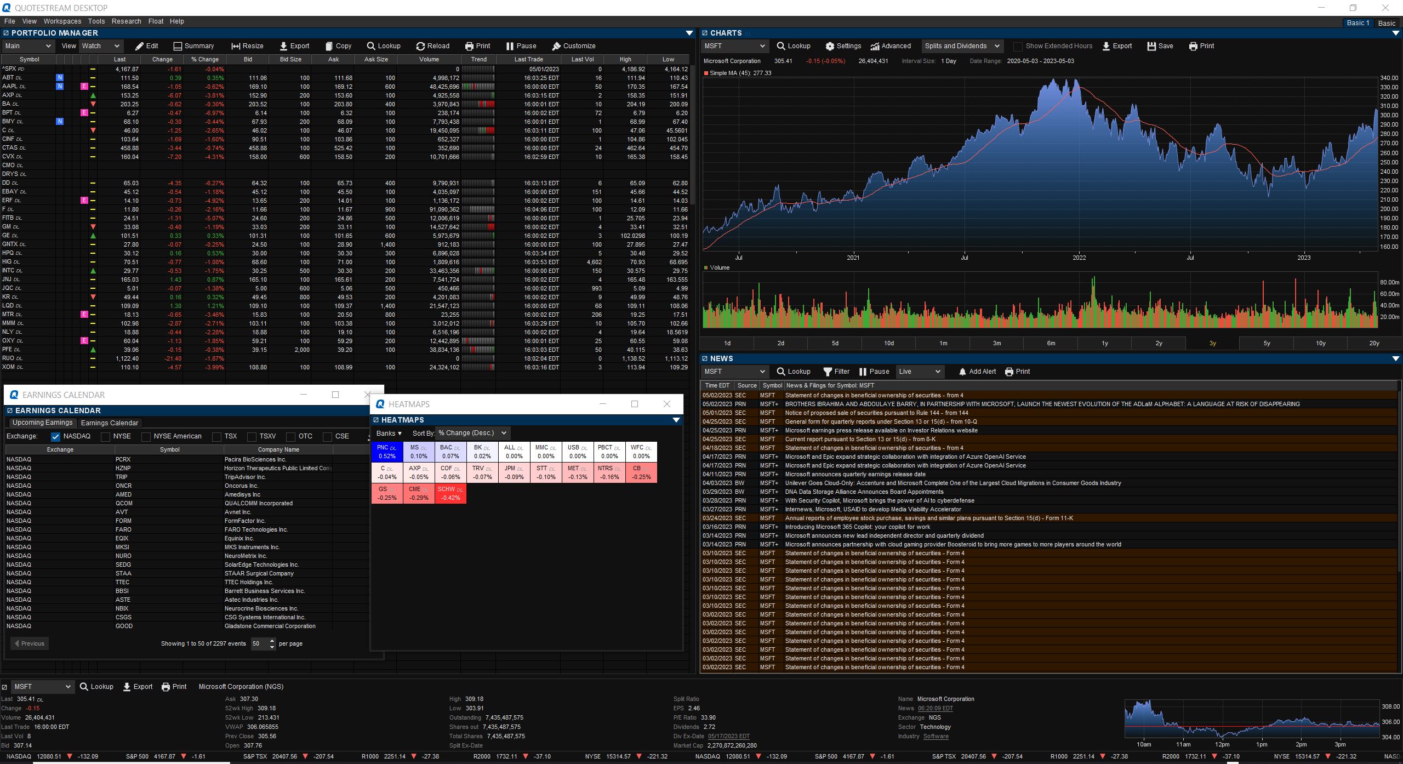1403x764 pixels.
Task: Open the 05/17/2023 Div Ex-Date link
Action: tap(728, 736)
